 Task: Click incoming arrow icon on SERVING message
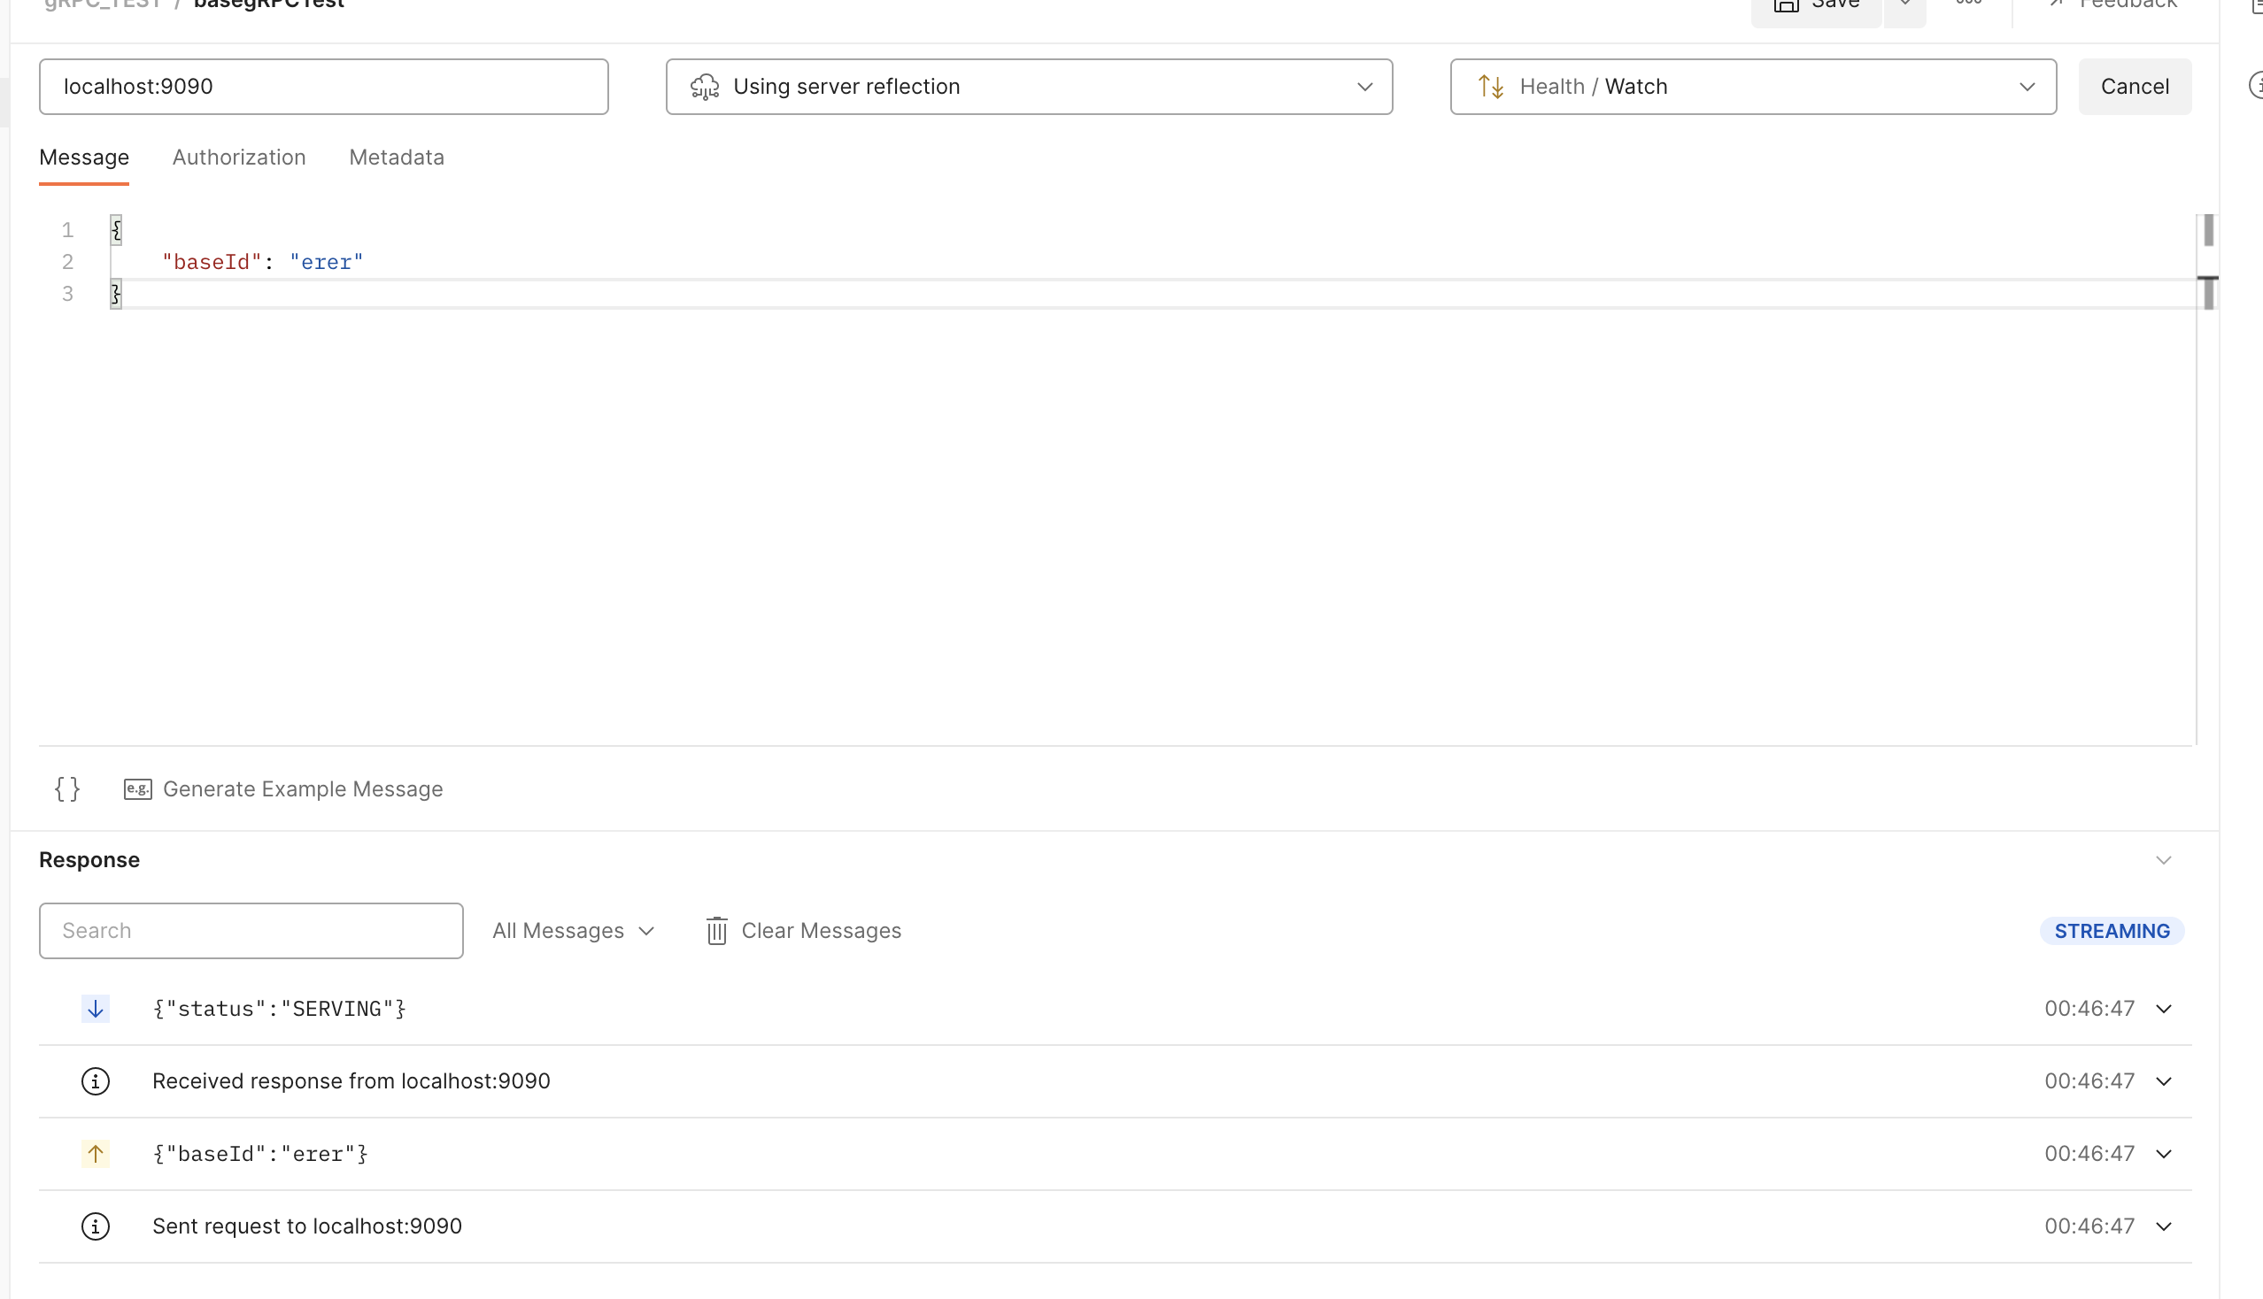point(96,1008)
